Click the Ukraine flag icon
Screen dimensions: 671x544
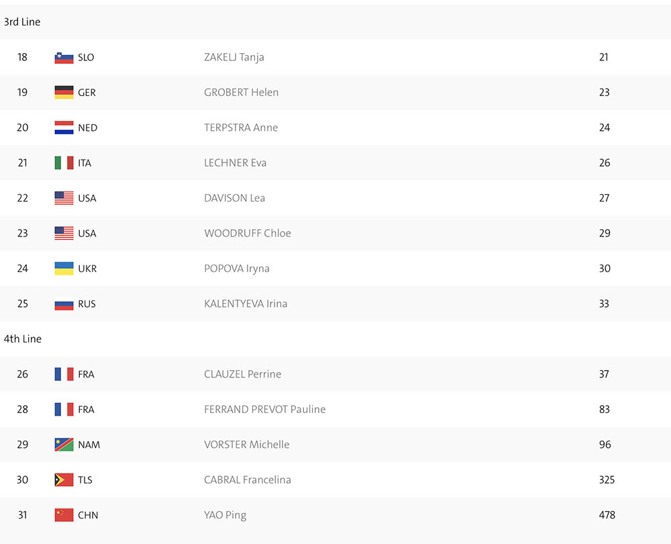[64, 269]
